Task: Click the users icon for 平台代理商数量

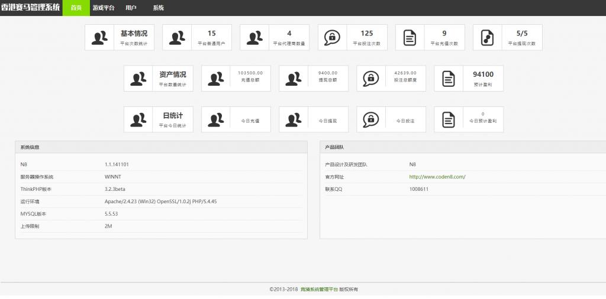Action: pyautogui.click(x=254, y=37)
